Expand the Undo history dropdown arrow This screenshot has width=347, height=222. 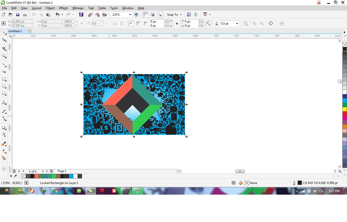tap(62, 15)
